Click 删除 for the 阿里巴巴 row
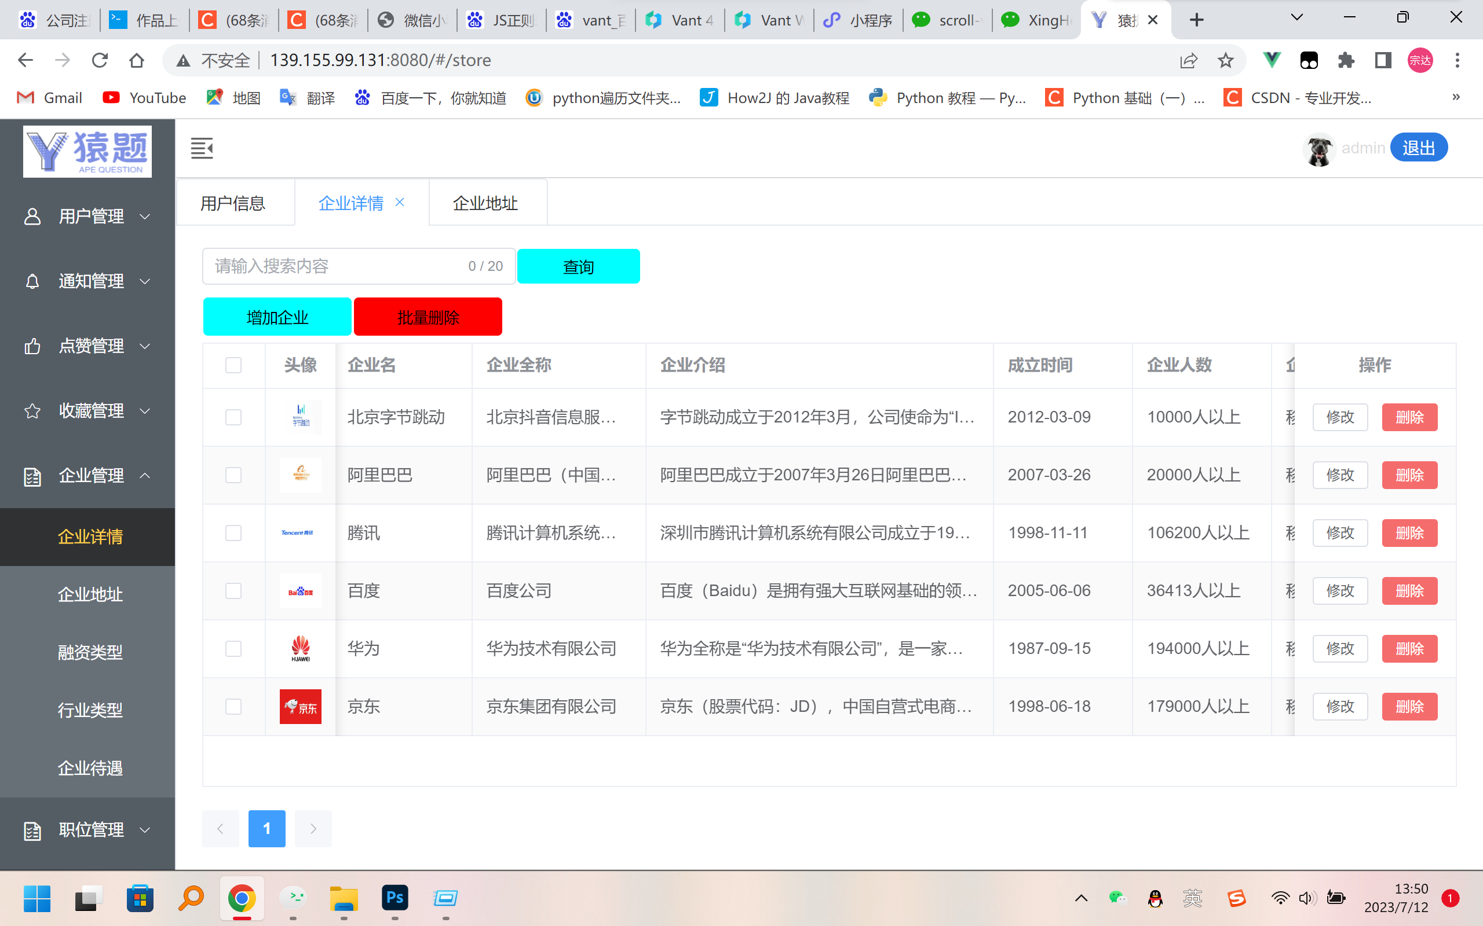 point(1409,475)
